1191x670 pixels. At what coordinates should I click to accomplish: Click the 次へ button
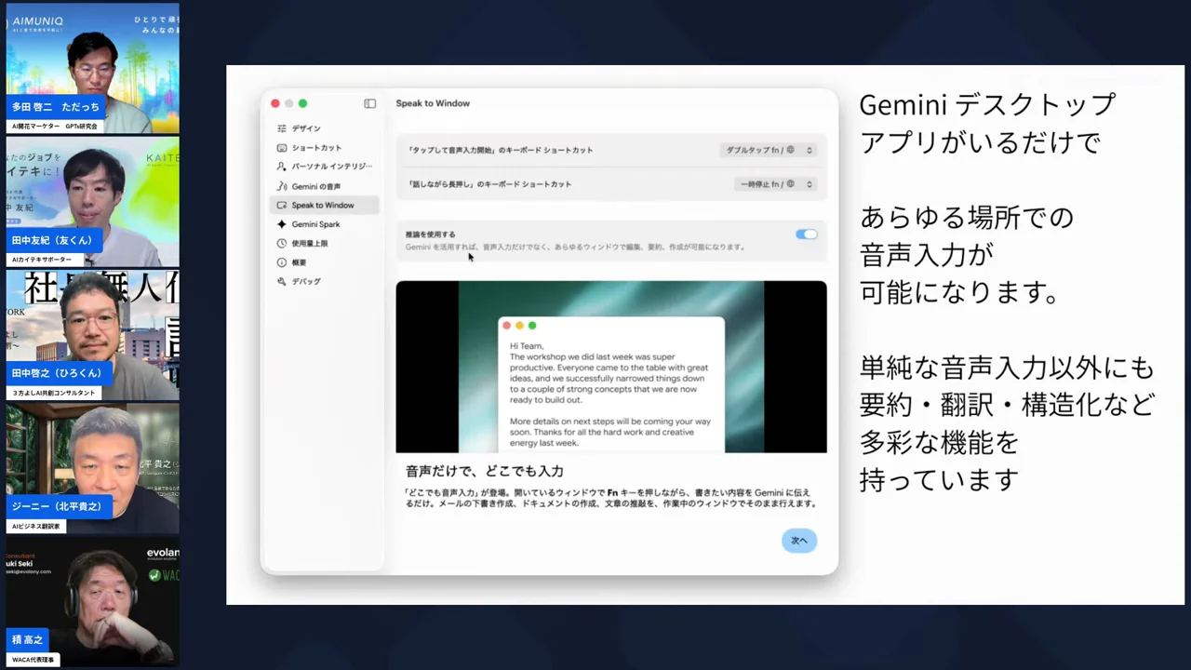point(799,541)
